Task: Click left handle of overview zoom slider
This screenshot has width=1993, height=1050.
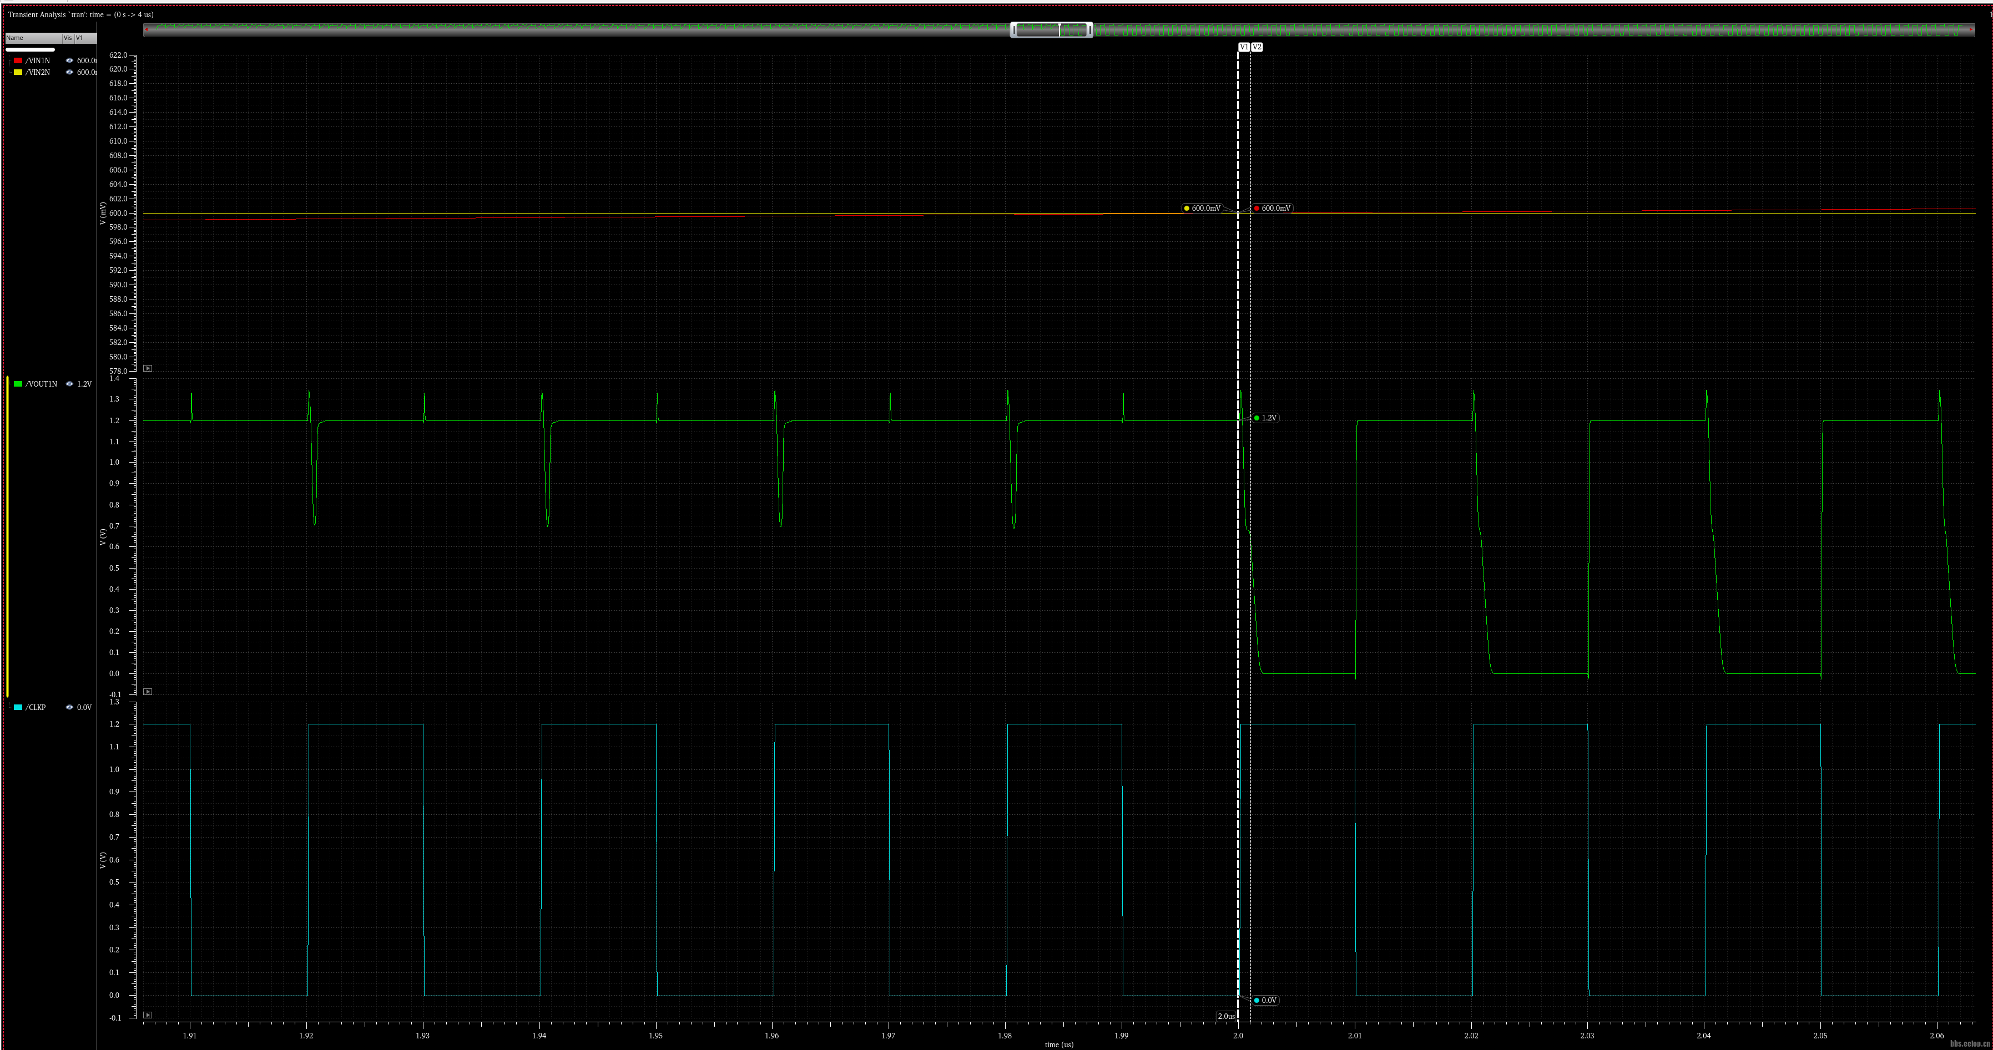Action: click(1013, 29)
